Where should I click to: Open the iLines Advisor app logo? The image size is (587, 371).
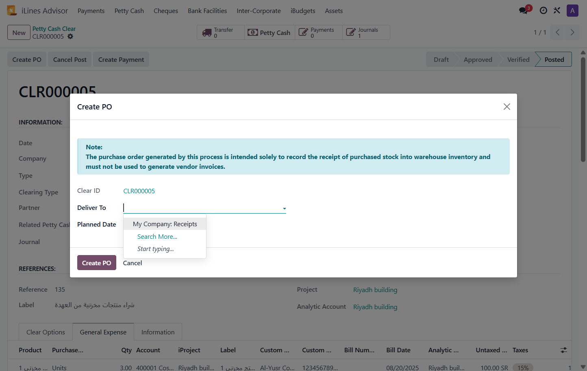pyautogui.click(x=12, y=11)
